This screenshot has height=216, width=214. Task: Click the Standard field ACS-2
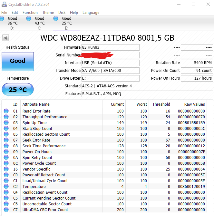point(147,86)
